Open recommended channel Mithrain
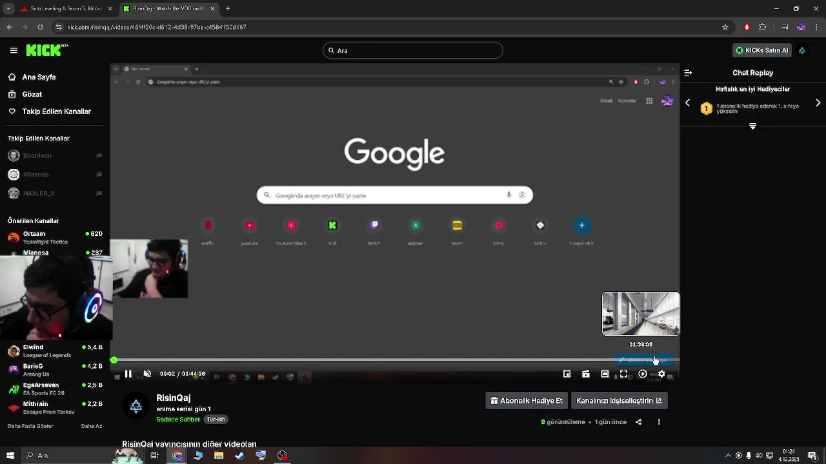Image resolution: width=826 pixels, height=464 pixels. point(55,407)
